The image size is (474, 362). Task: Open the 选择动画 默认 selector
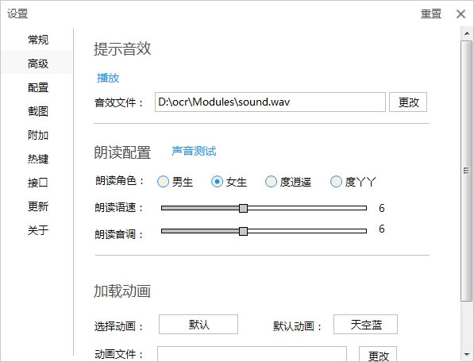tap(198, 325)
